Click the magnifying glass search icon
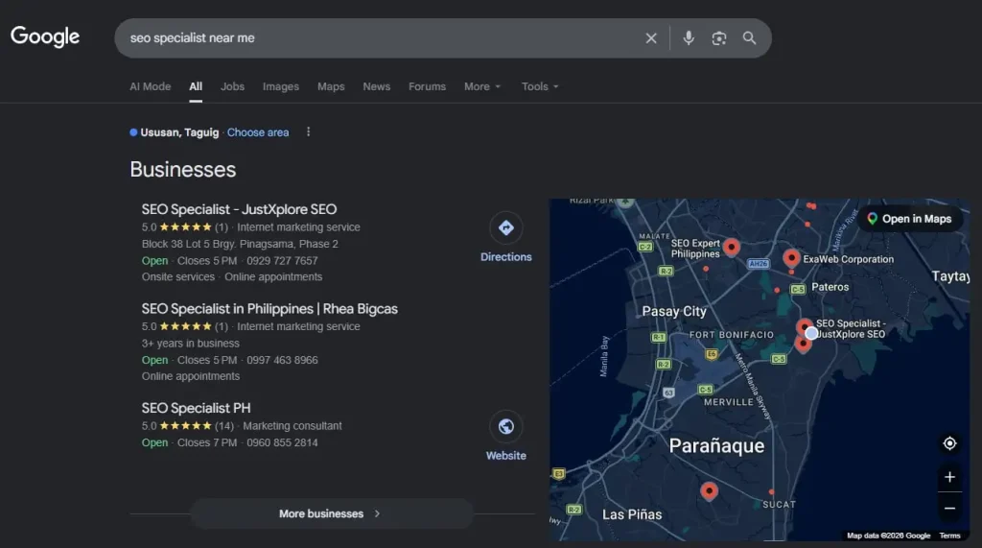 point(749,38)
